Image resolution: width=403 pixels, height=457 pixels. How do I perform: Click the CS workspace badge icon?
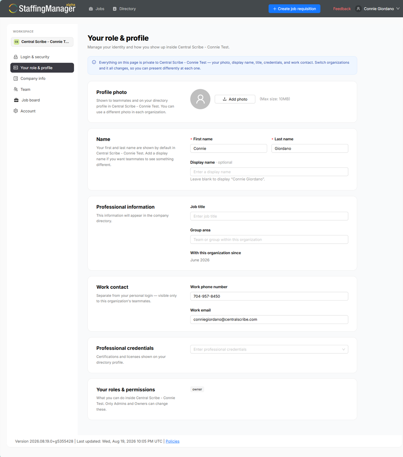click(17, 42)
